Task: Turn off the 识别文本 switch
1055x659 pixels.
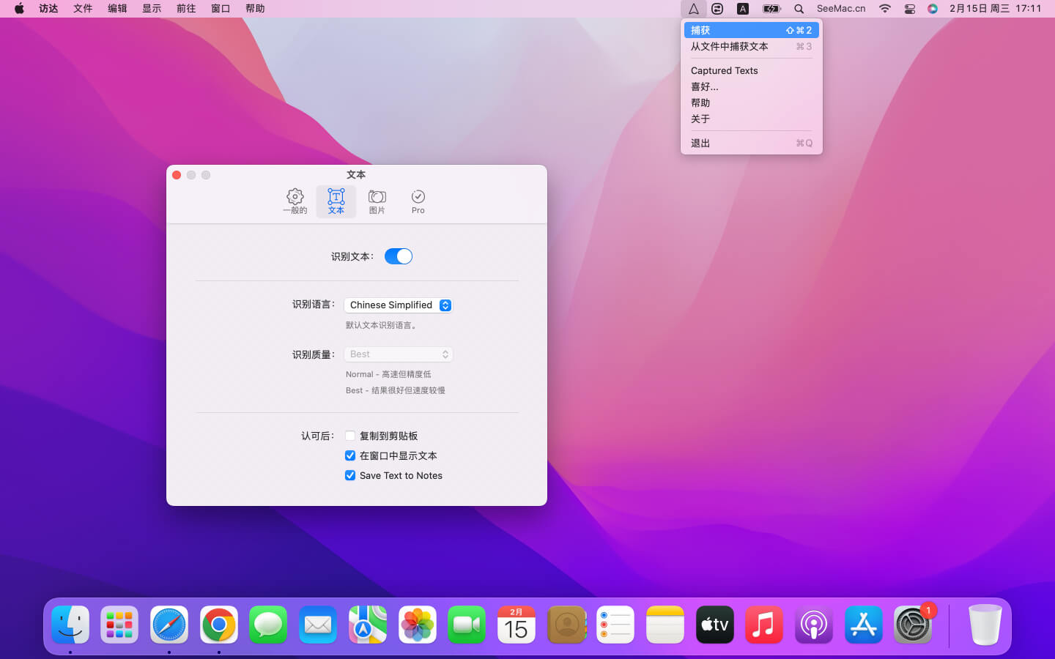Action: pyautogui.click(x=399, y=256)
